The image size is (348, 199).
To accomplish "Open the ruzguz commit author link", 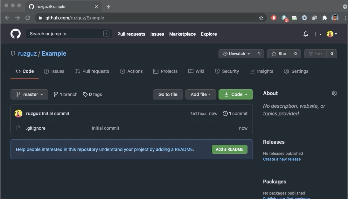I will pos(33,113).
